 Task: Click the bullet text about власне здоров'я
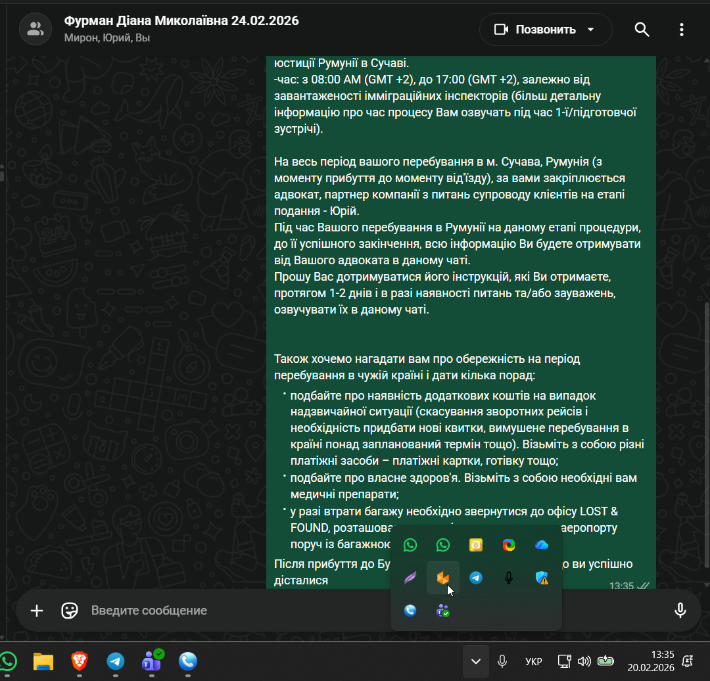(463, 486)
